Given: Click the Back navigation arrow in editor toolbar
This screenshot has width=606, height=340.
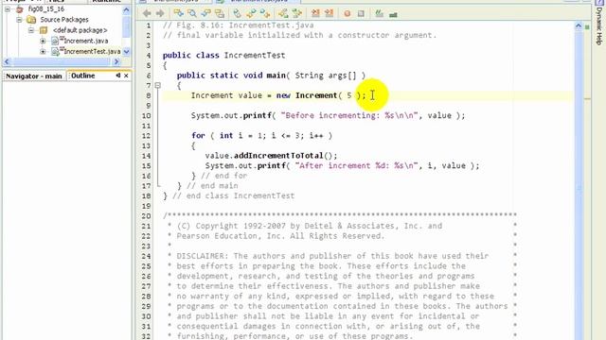Looking at the screenshot, I should (147, 13).
